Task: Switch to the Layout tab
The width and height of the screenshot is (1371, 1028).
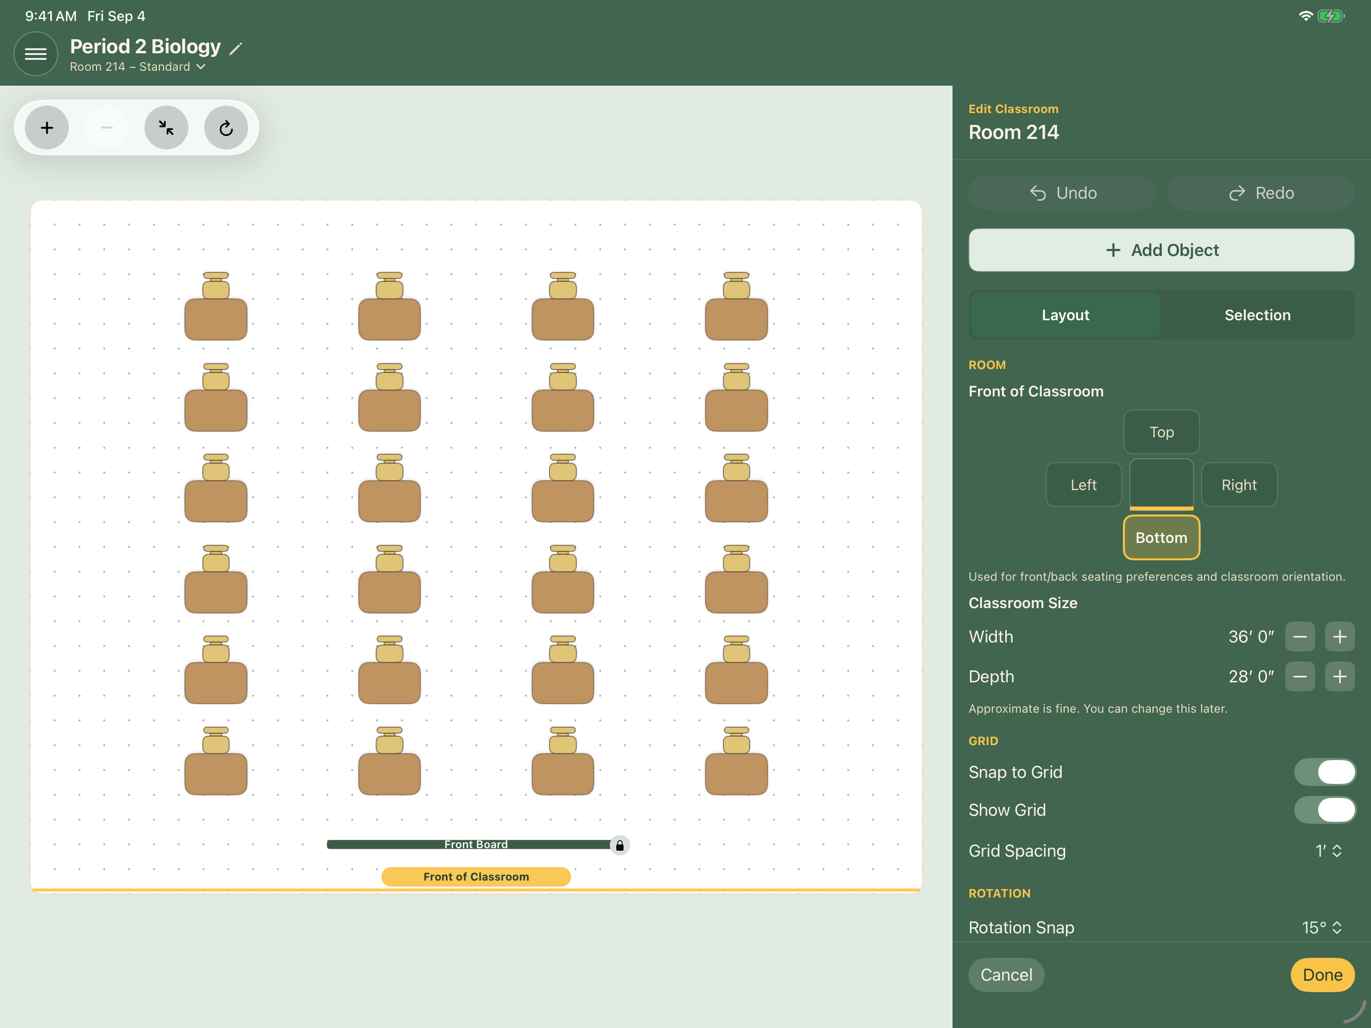Action: point(1066,315)
